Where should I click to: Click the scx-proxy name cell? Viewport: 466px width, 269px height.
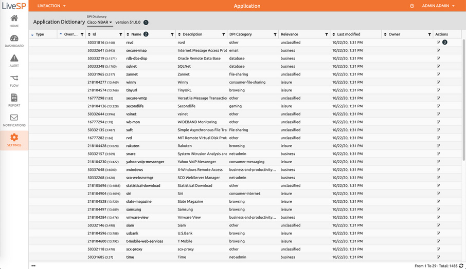point(134,249)
